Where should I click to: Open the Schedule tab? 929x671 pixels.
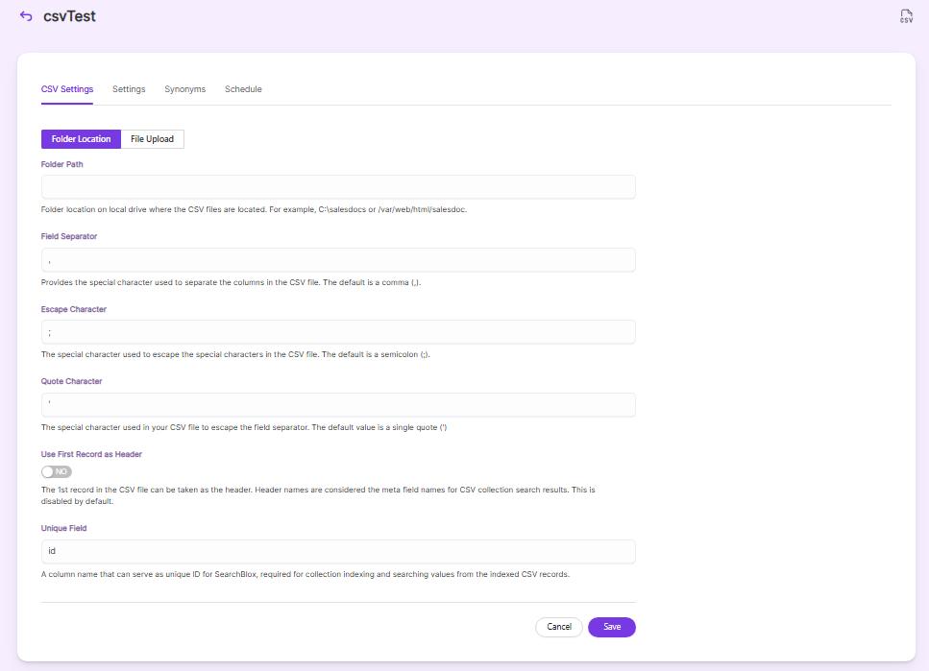click(243, 89)
